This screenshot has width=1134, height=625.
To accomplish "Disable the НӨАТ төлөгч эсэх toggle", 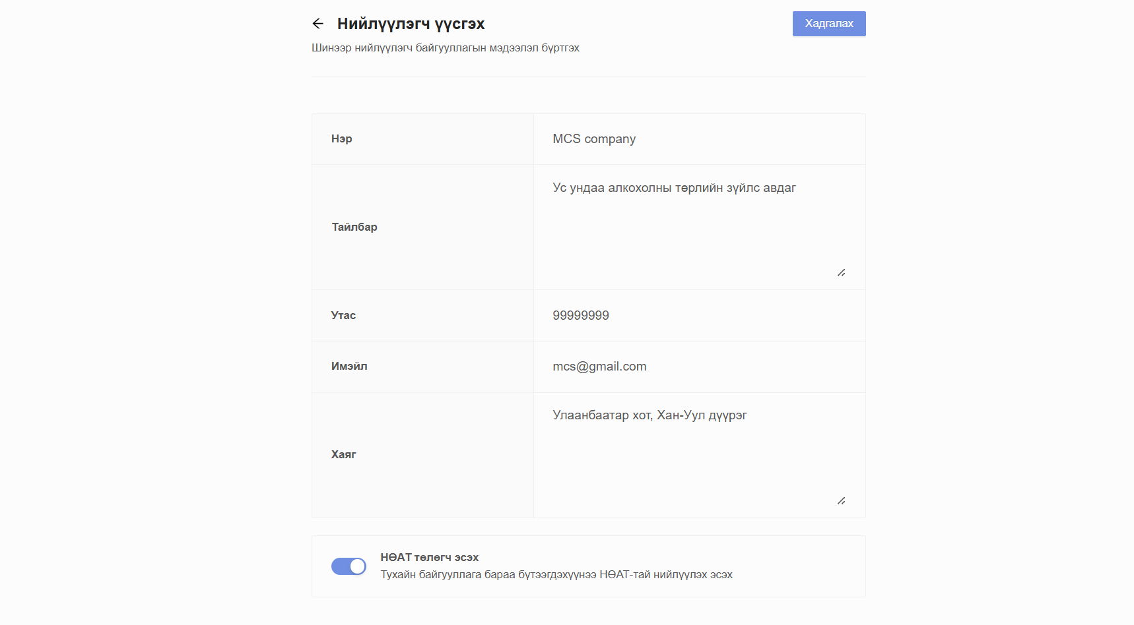I will tap(349, 566).
